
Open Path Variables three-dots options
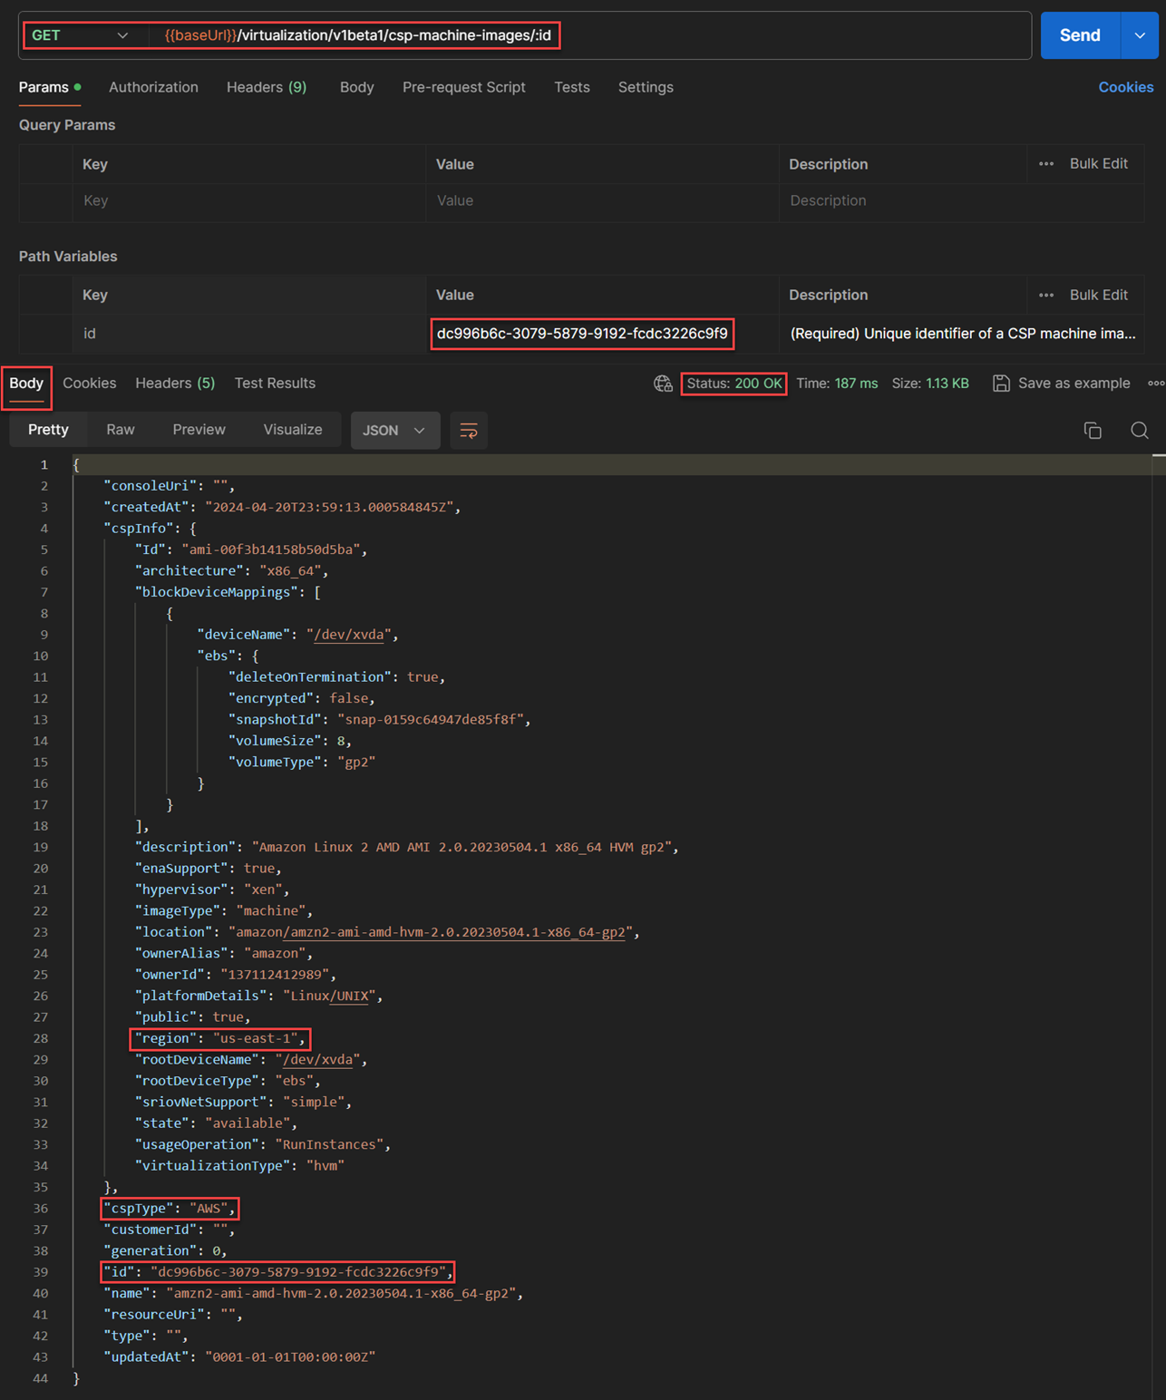pos(1046,295)
